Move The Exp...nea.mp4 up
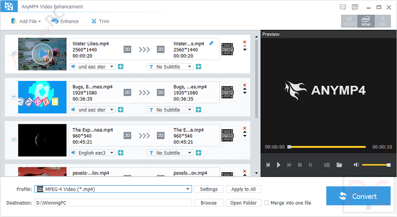Viewport: 397px width, 217px height. [245, 132]
